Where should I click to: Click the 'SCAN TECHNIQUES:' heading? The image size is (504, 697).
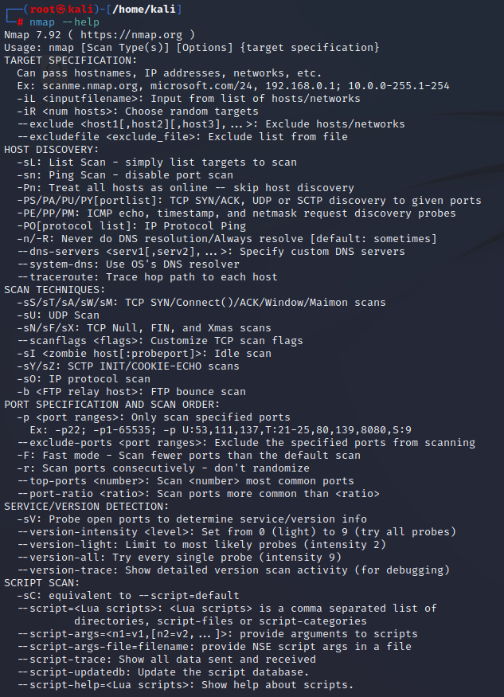click(55, 289)
